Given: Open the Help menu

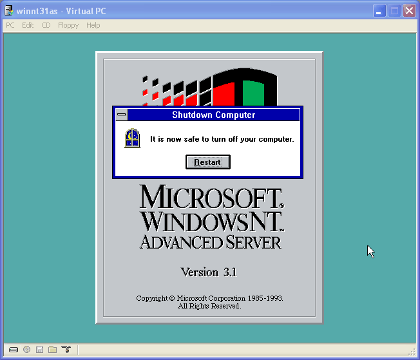Looking at the screenshot, I should pyautogui.click(x=93, y=25).
